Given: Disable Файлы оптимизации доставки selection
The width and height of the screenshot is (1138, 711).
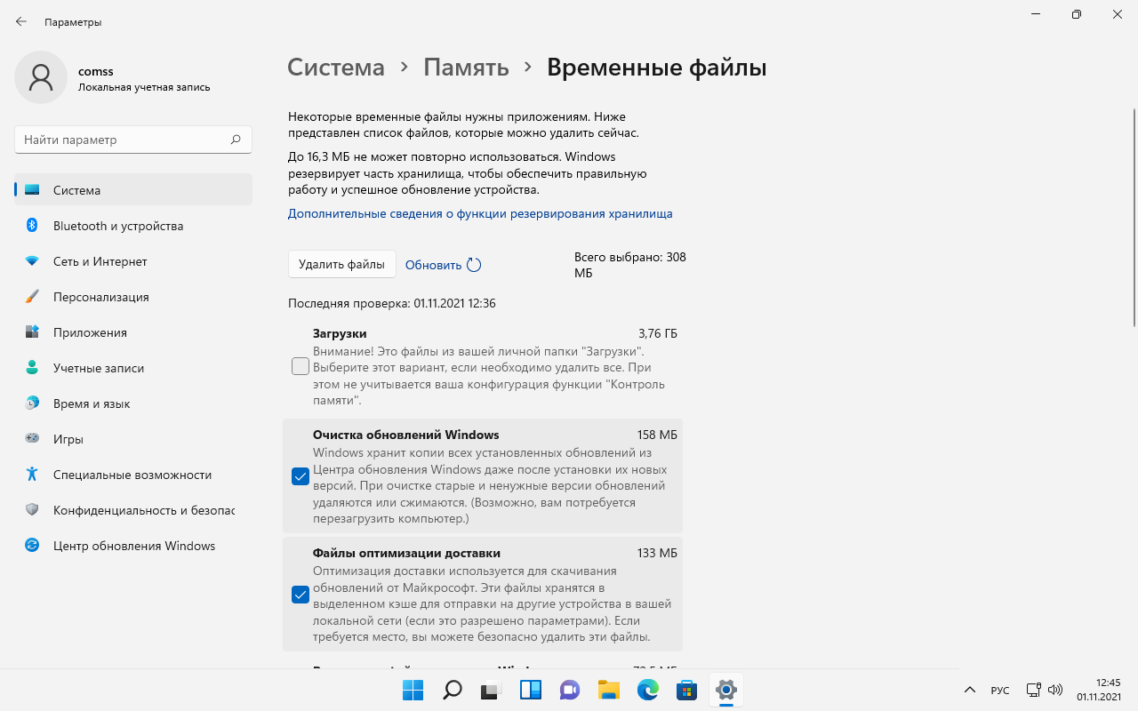Looking at the screenshot, I should [x=300, y=595].
